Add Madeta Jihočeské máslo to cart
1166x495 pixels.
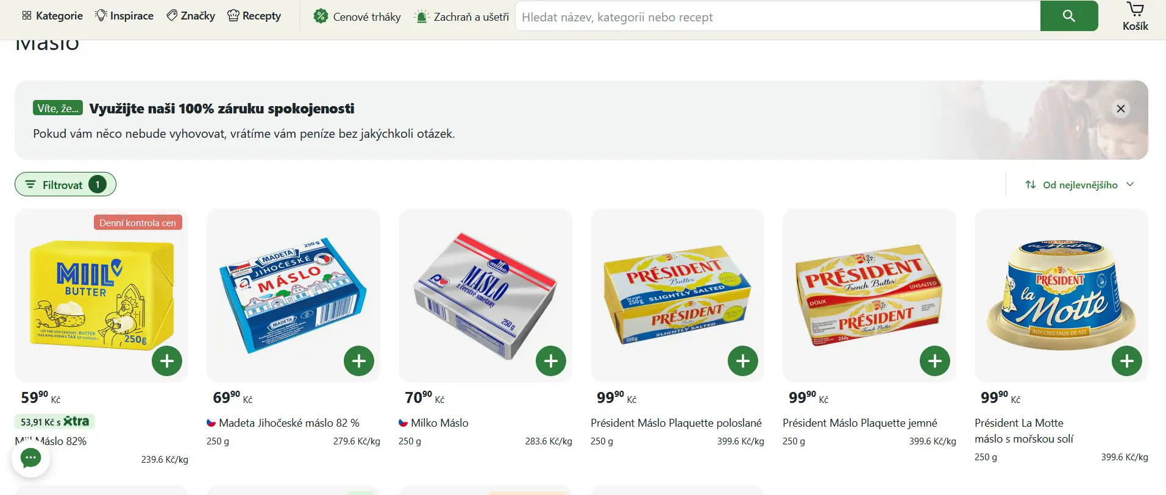pos(359,361)
